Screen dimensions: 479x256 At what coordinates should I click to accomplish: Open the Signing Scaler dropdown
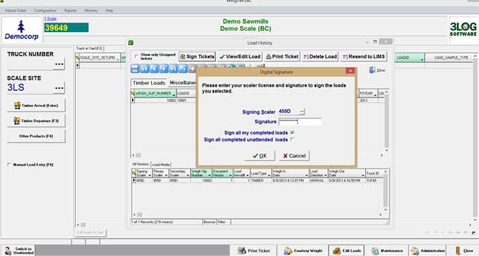tap(302, 112)
